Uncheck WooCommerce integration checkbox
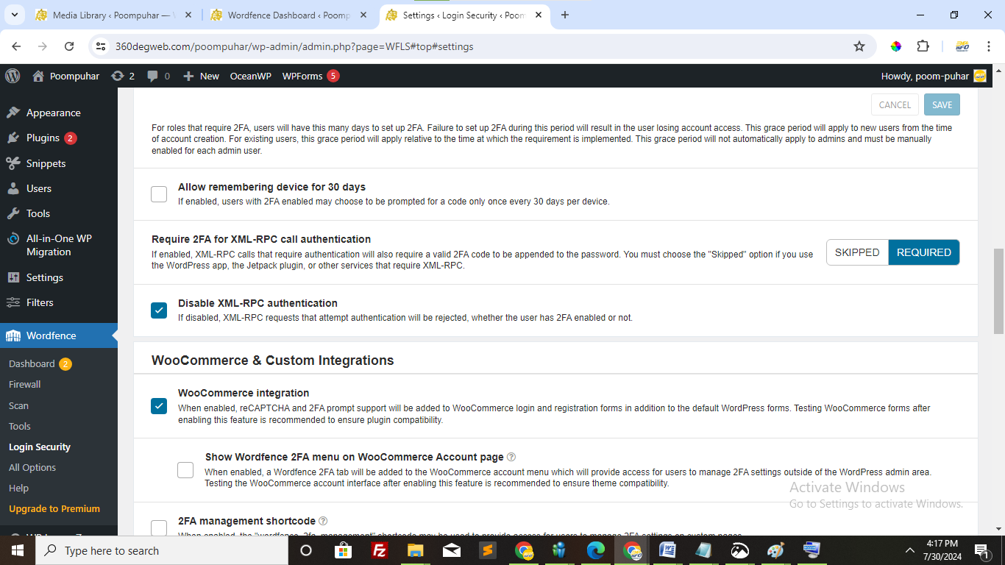The width and height of the screenshot is (1005, 565). 159,406
